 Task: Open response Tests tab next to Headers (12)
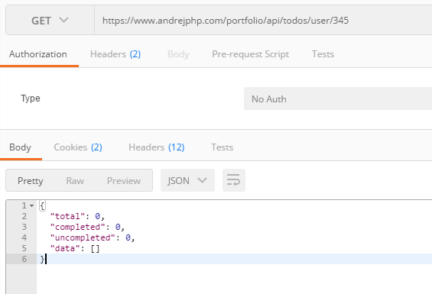pos(222,147)
